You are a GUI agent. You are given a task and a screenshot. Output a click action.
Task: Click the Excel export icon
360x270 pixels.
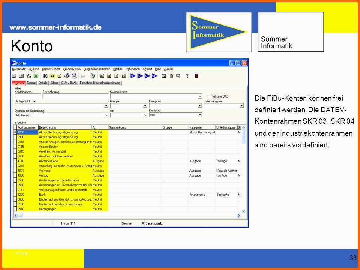pyautogui.click(x=36, y=76)
